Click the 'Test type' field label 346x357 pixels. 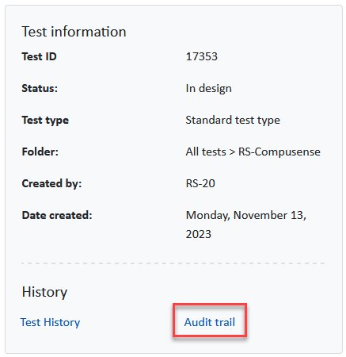click(45, 121)
